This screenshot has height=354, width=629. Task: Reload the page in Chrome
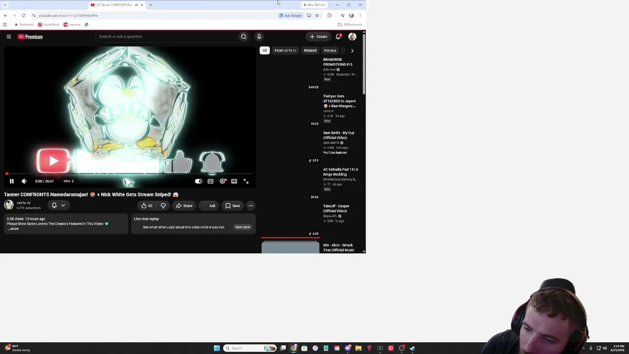23,15
